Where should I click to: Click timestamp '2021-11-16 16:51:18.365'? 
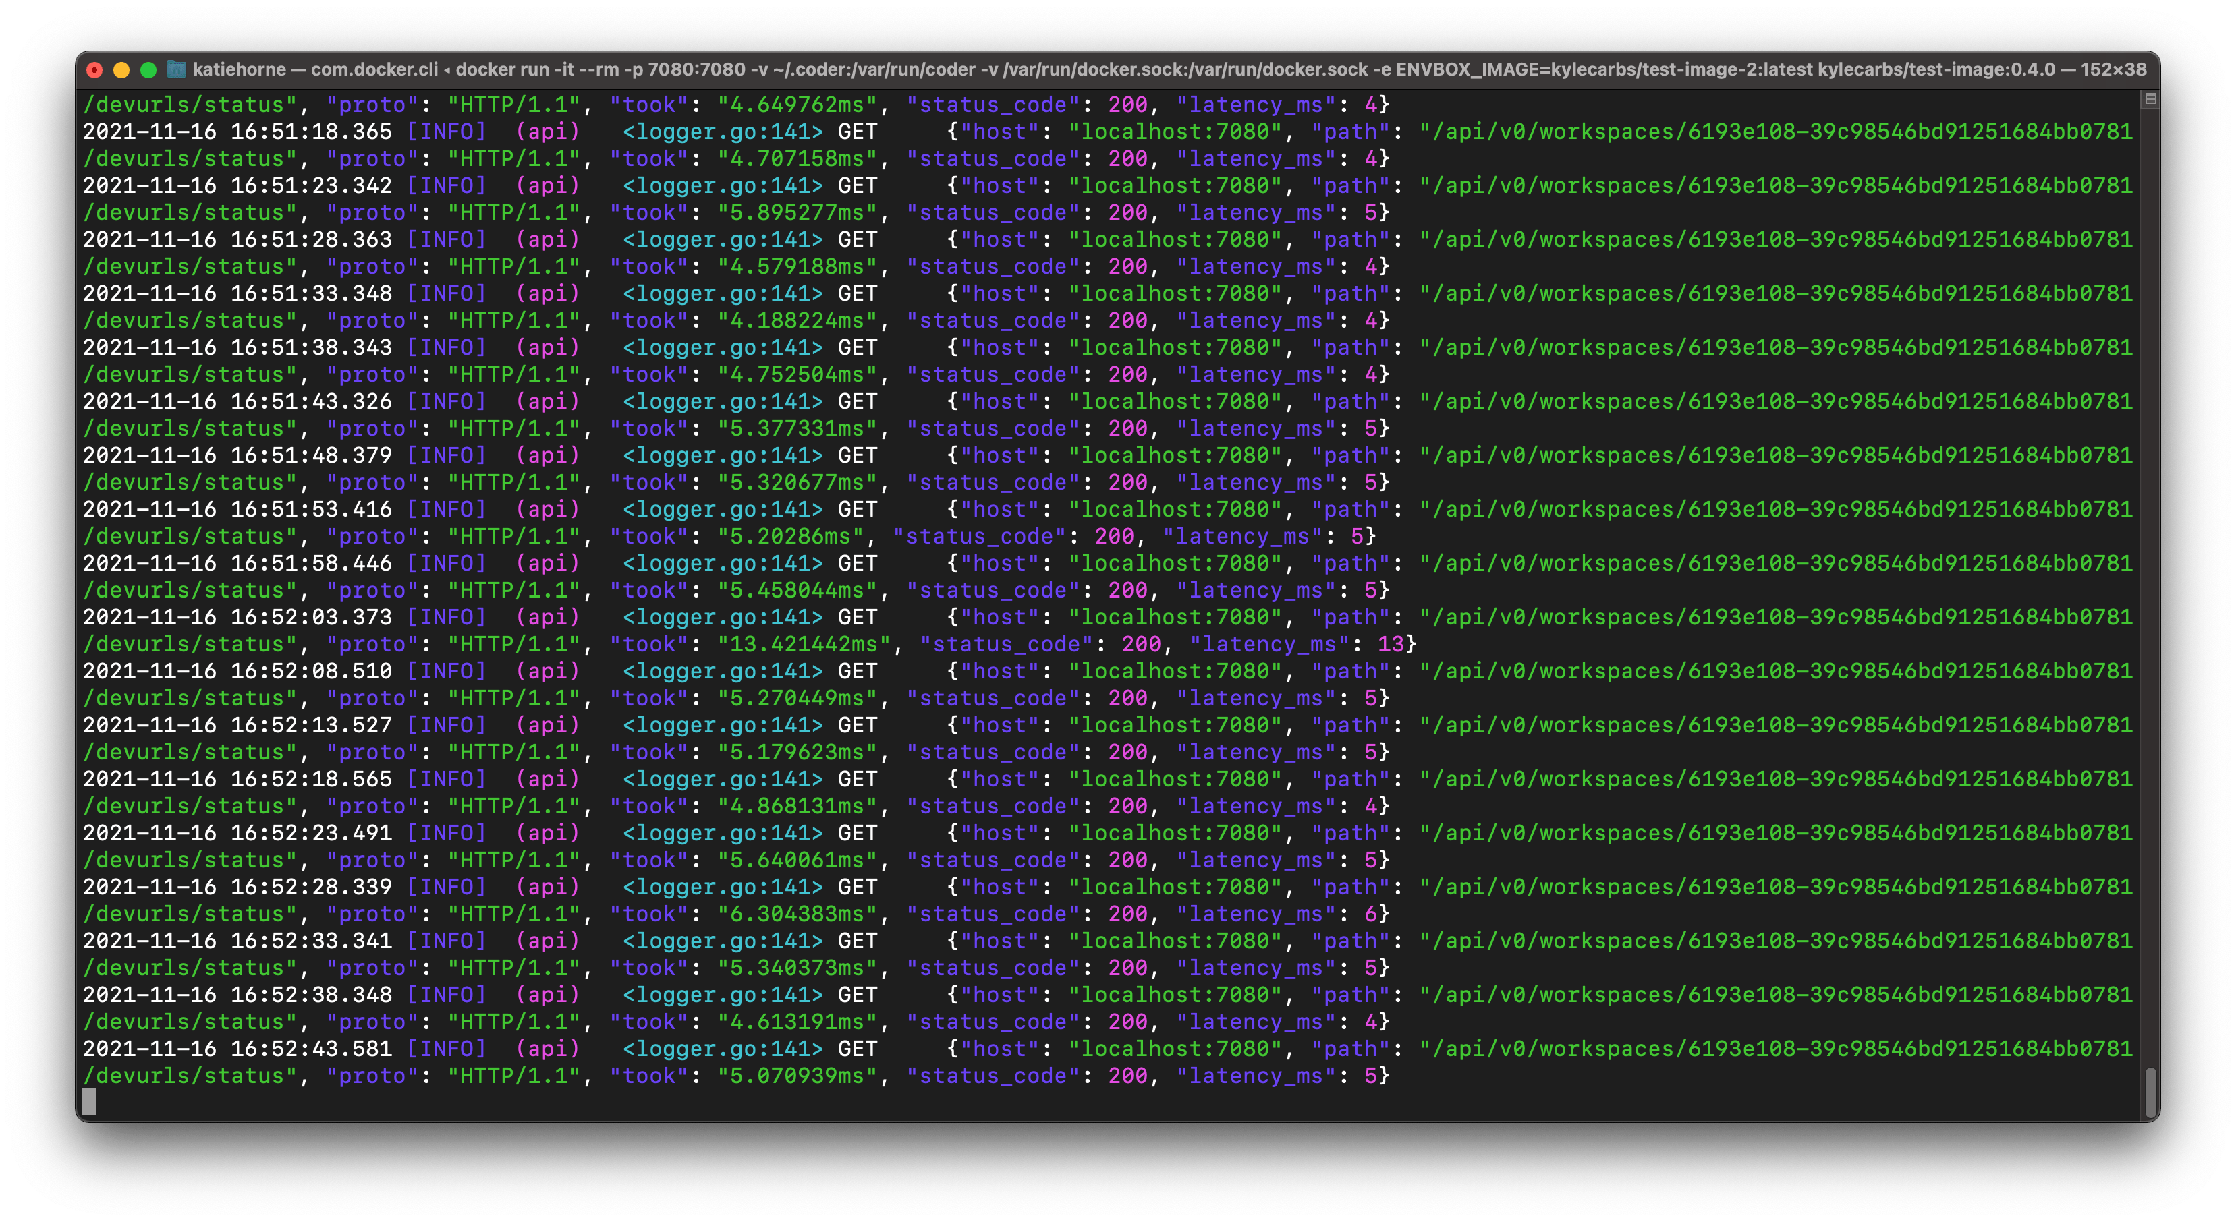click(x=237, y=132)
